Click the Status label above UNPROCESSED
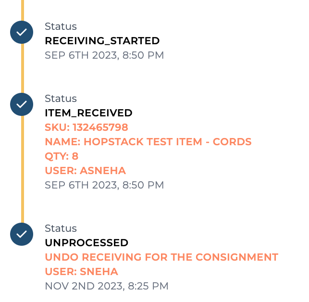 [61, 228]
